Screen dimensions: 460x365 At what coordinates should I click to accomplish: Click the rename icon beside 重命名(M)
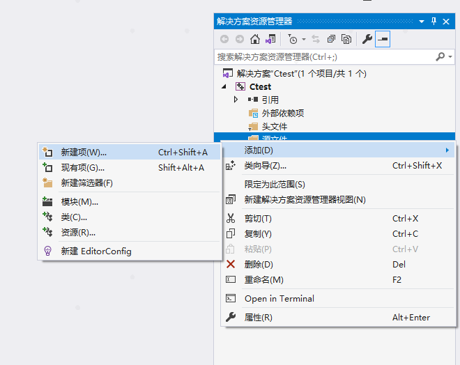coord(231,279)
